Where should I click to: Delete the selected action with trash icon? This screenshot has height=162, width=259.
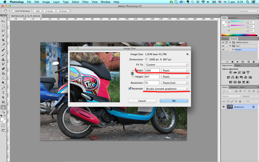click(254, 62)
